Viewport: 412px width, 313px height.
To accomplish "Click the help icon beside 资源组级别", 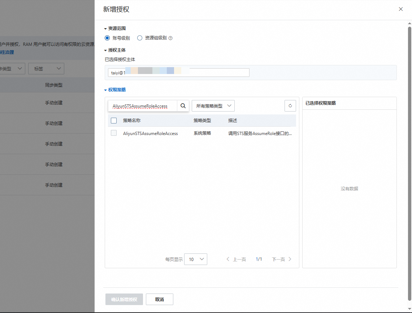I will point(170,38).
